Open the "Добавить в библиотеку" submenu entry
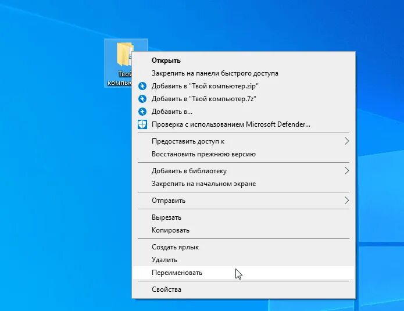The image size is (404, 311). 244,171
